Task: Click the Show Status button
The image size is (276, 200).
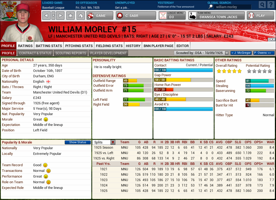Action: coord(78,142)
